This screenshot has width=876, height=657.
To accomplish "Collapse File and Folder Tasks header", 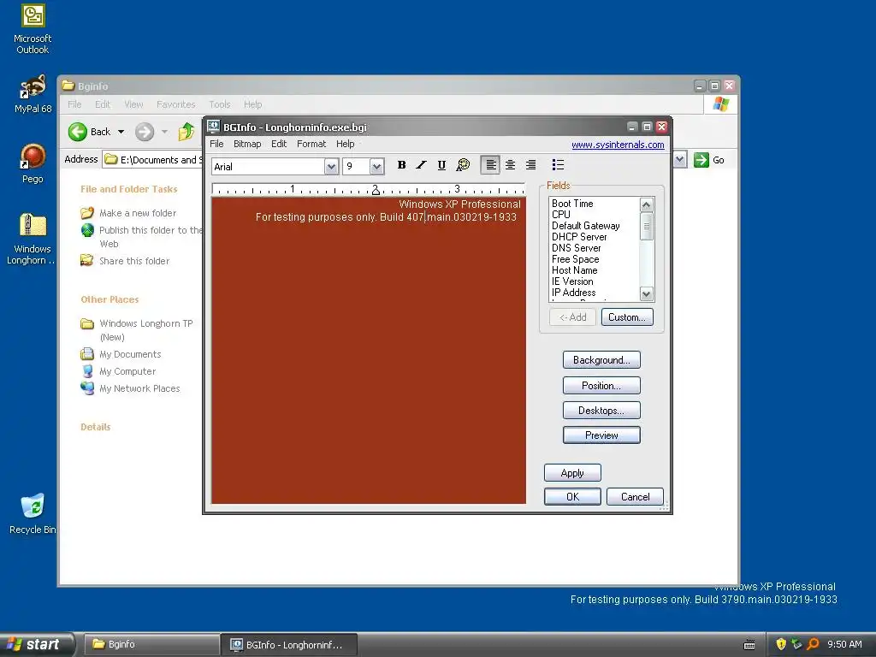I will click(128, 189).
